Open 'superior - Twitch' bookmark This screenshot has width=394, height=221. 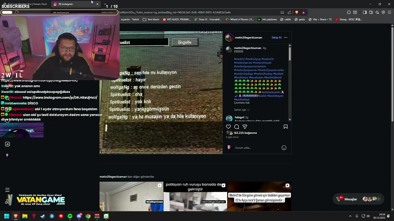[130, 19]
